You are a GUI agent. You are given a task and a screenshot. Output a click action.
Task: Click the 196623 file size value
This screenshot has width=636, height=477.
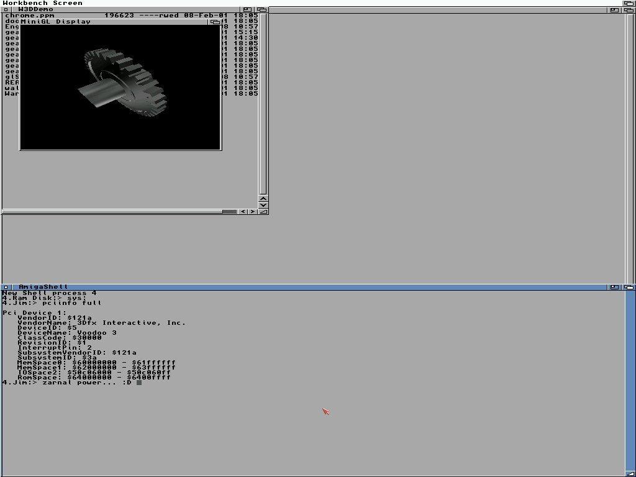pyautogui.click(x=119, y=16)
